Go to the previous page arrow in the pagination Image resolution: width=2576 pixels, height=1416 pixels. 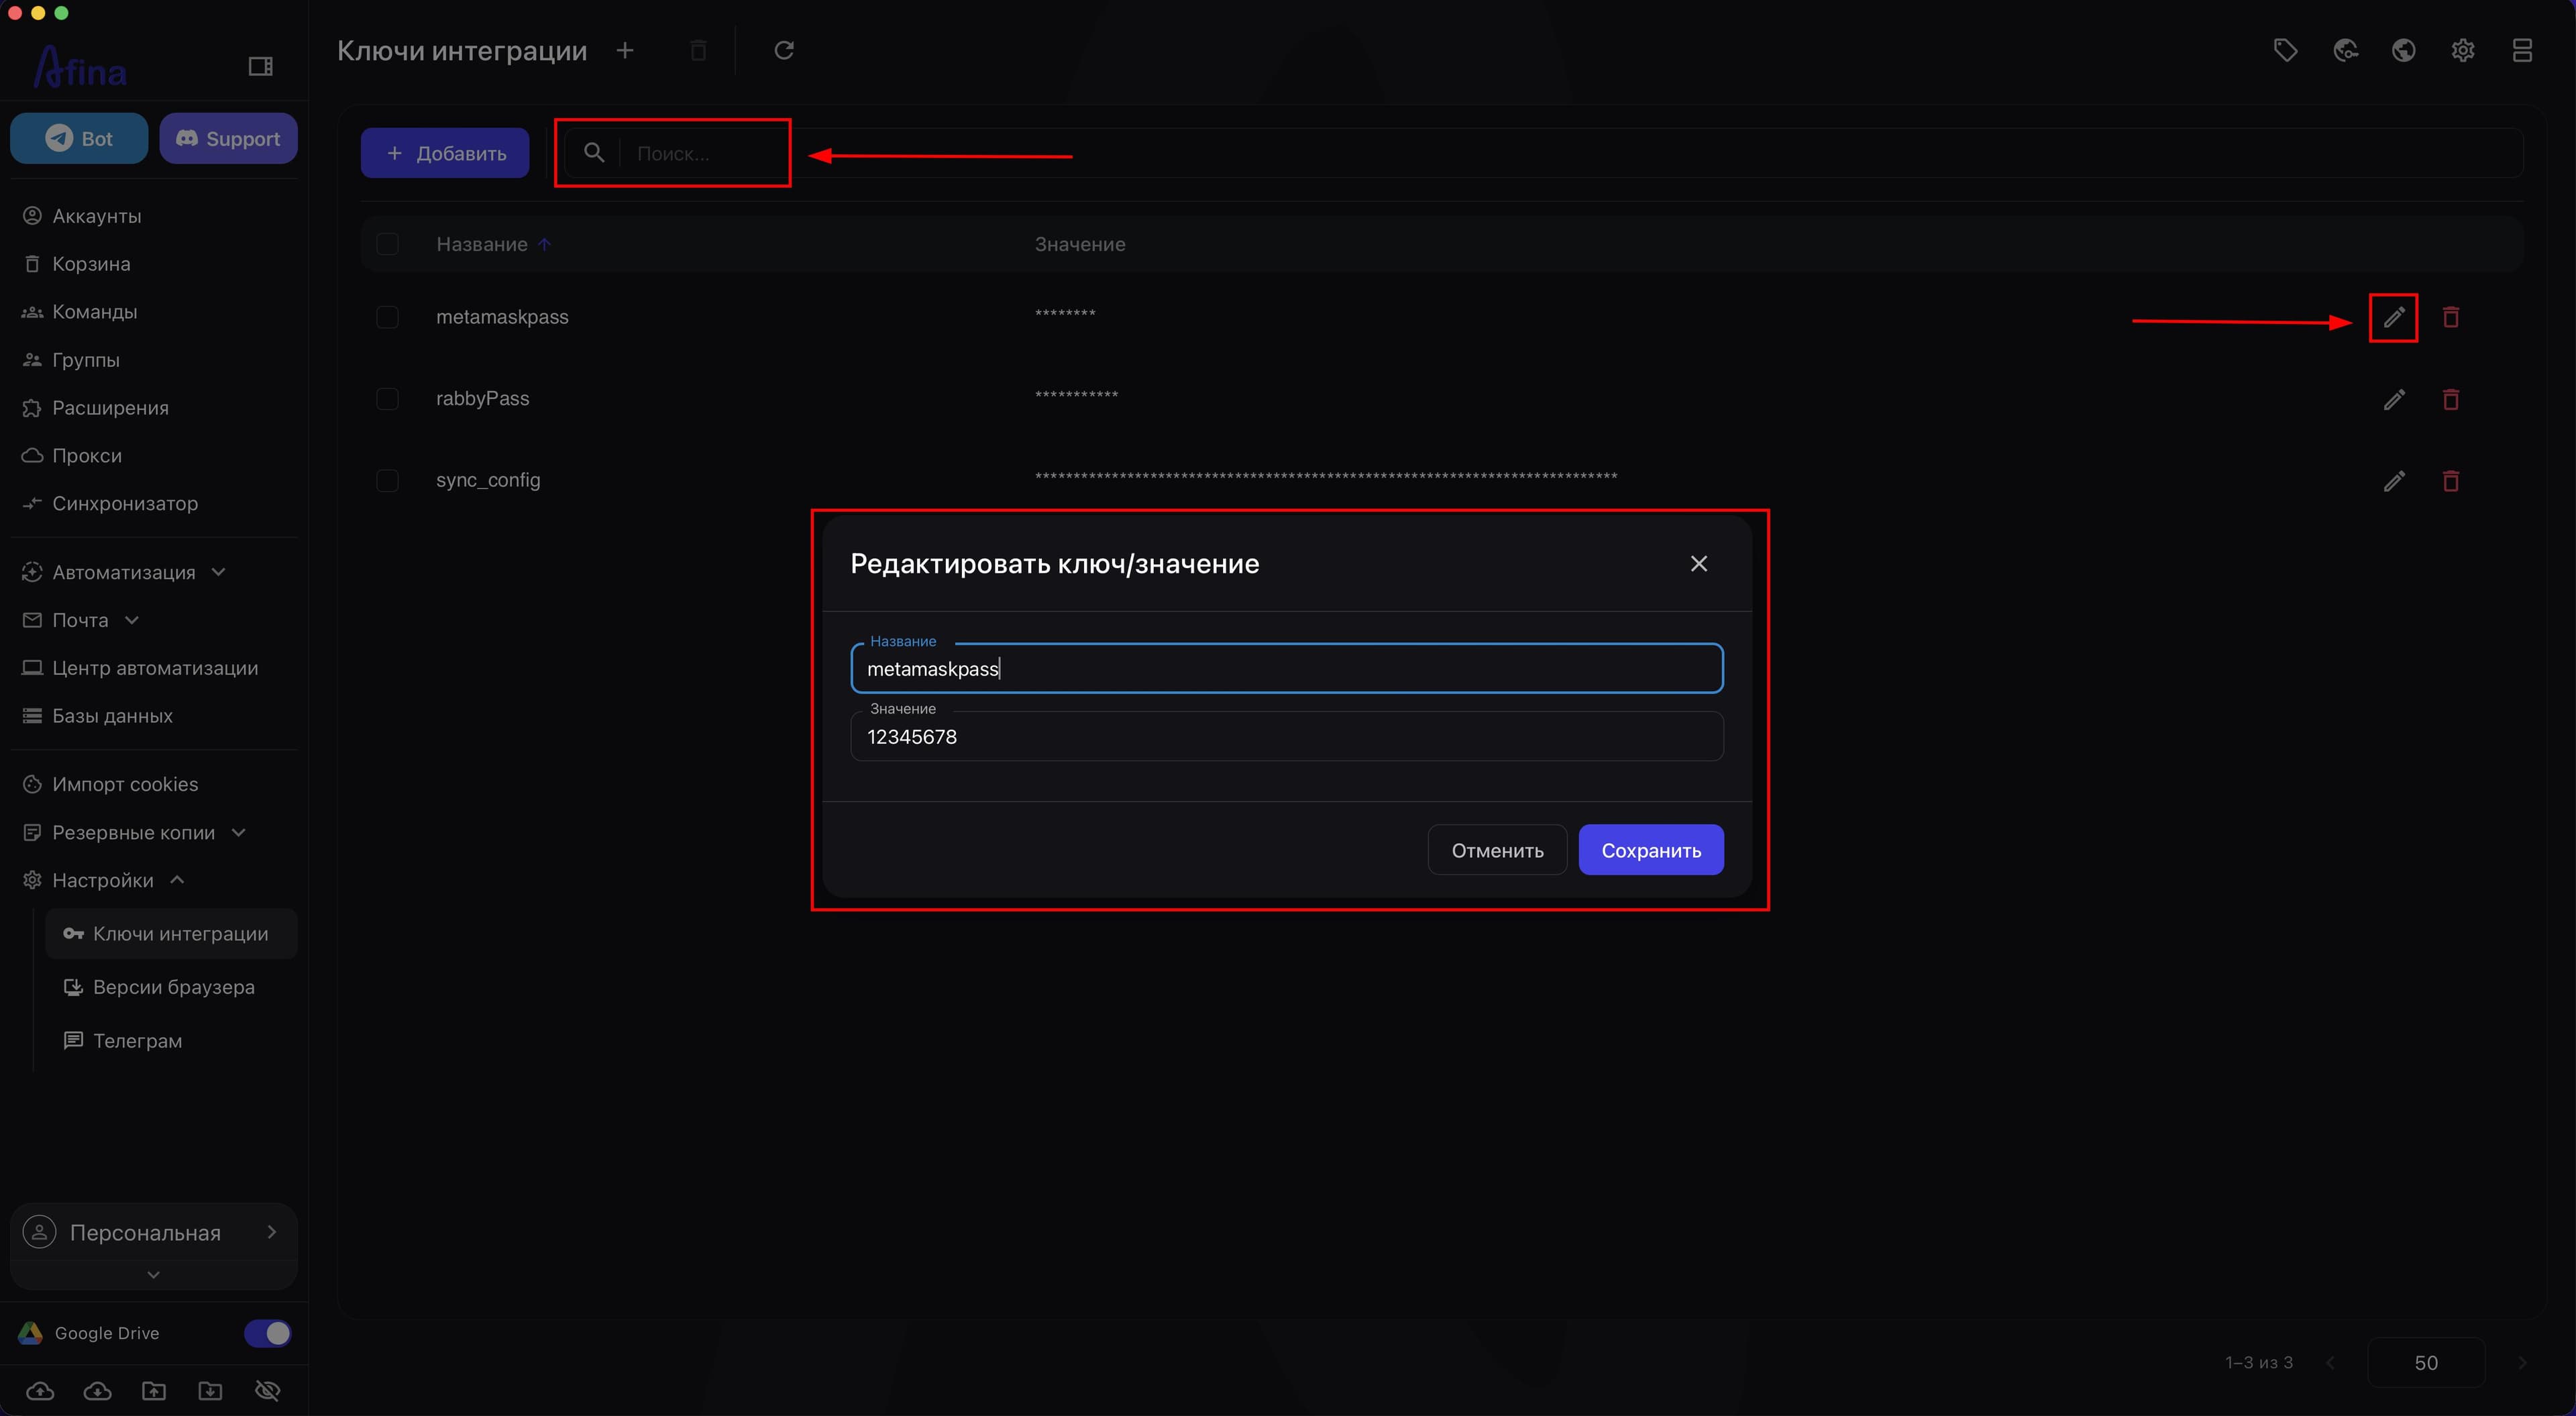2331,1363
